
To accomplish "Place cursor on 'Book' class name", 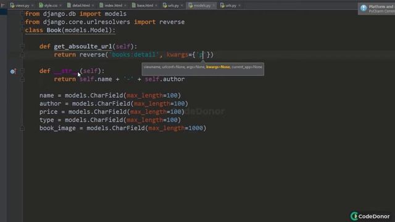I will tap(54, 30).
